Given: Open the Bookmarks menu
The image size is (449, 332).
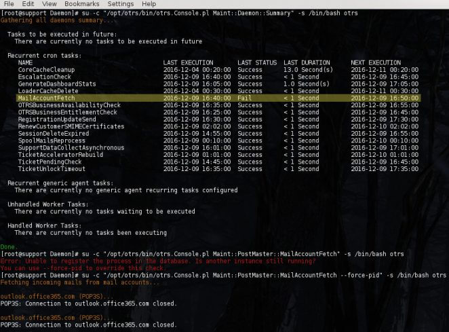Looking at the screenshot, I should pos(82,4).
